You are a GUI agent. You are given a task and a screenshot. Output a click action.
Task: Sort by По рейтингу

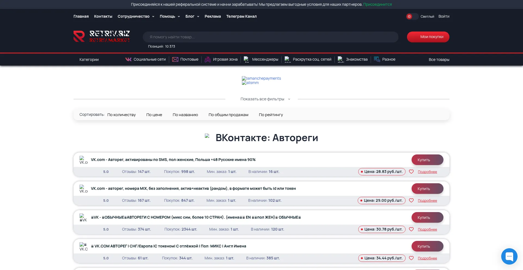271,115
